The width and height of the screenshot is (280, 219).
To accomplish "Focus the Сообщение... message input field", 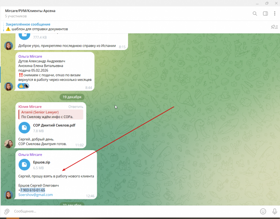I will pos(136,211).
